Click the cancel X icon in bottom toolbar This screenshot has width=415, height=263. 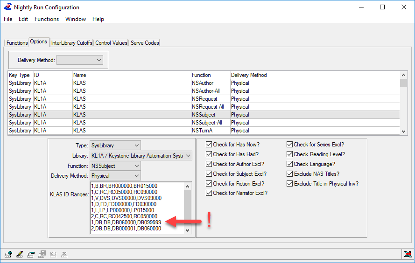(x=64, y=254)
